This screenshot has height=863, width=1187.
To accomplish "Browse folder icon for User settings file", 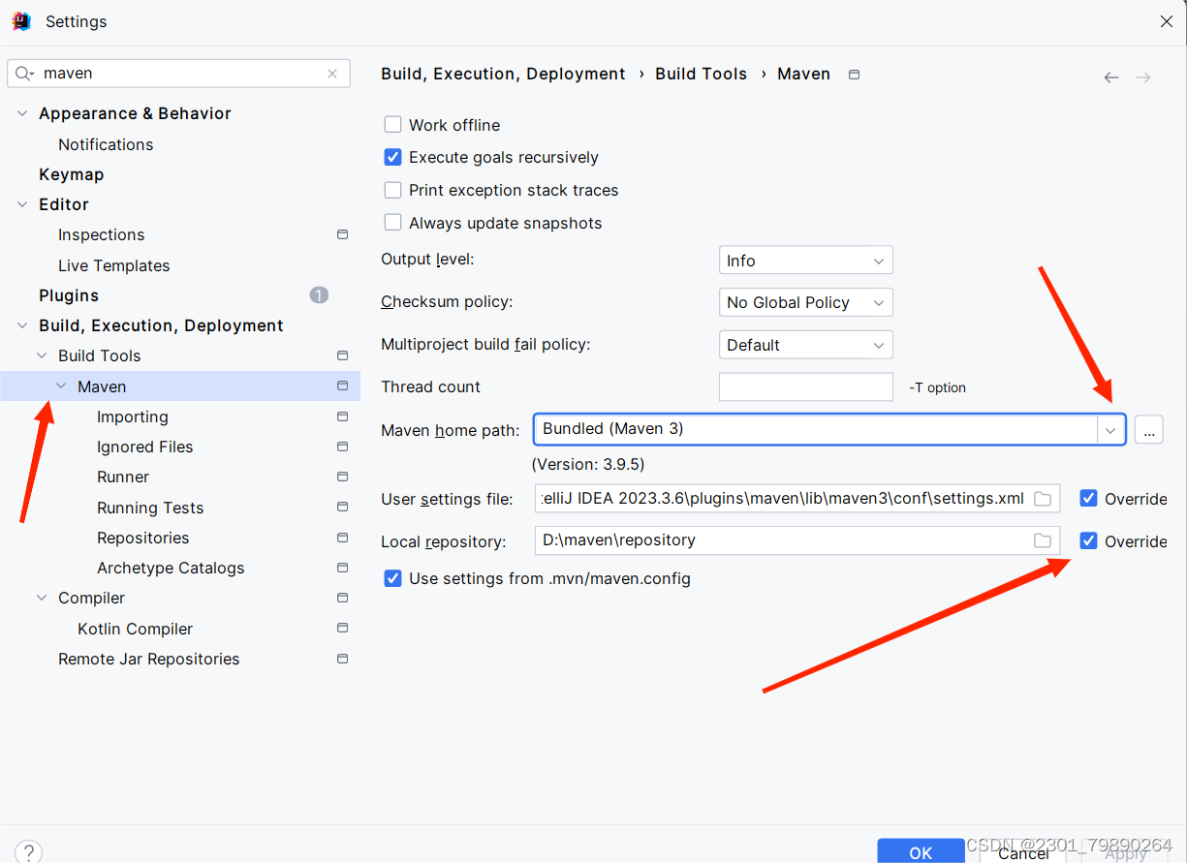I will [x=1043, y=499].
